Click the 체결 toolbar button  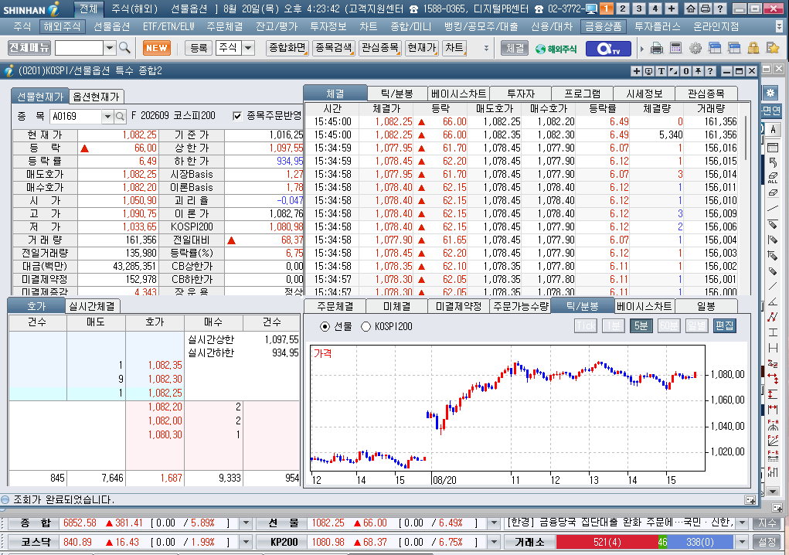point(515,48)
